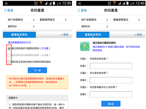146x109 pixels.
Task: Tap +添加 in the left screen
Action: click(x=65, y=35)
